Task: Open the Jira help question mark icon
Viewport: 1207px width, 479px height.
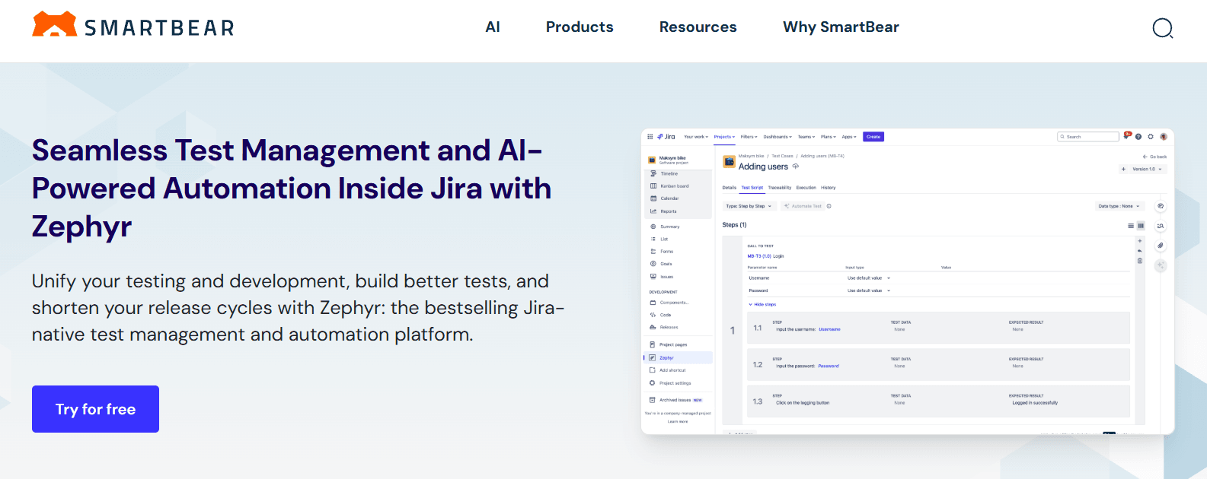Action: point(1138,137)
